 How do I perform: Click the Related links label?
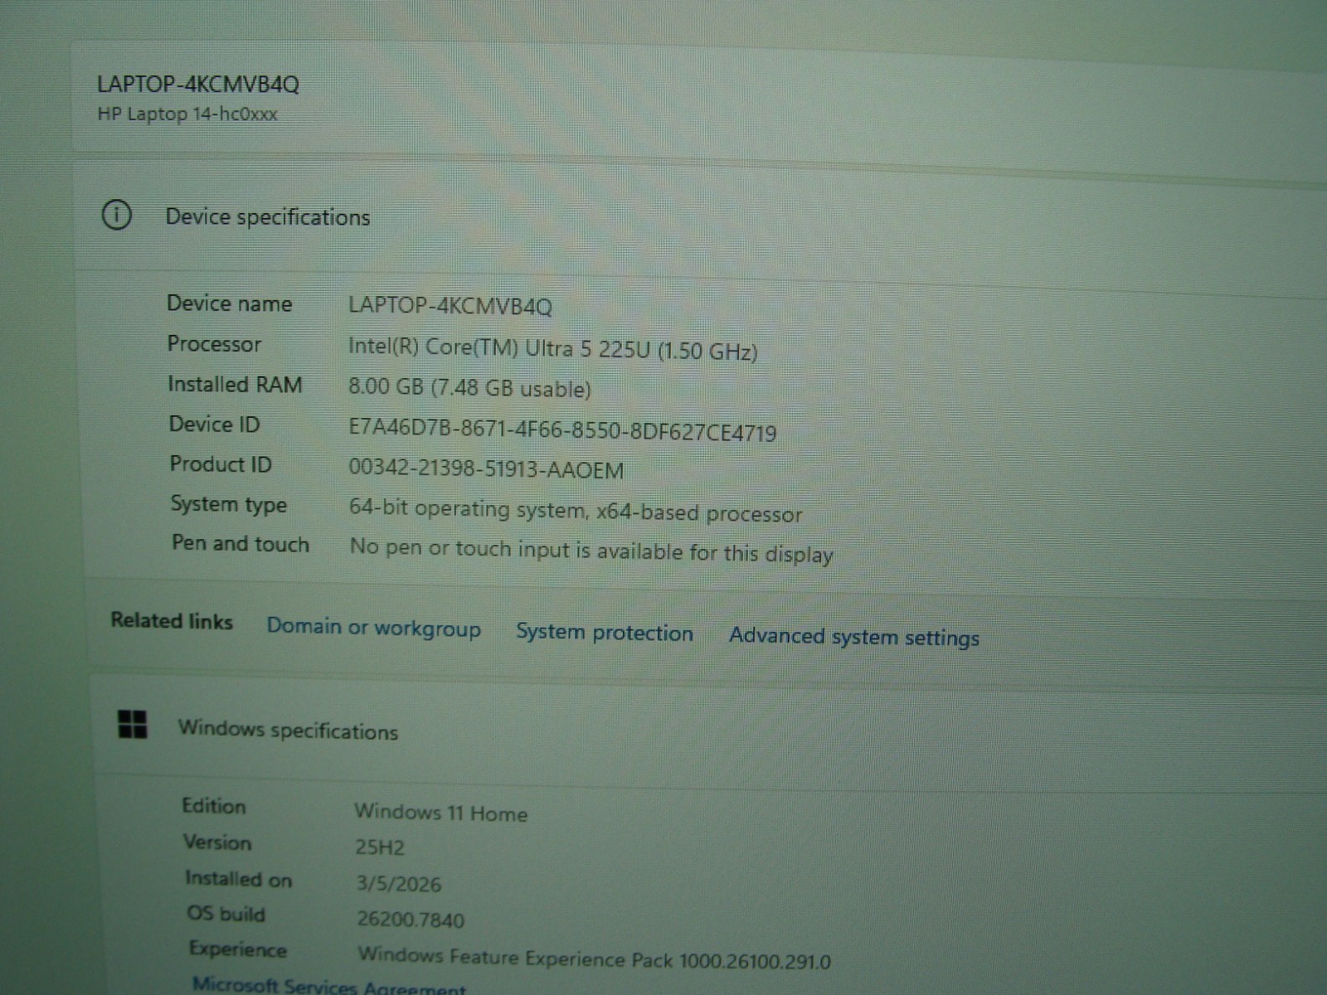pyautogui.click(x=172, y=620)
